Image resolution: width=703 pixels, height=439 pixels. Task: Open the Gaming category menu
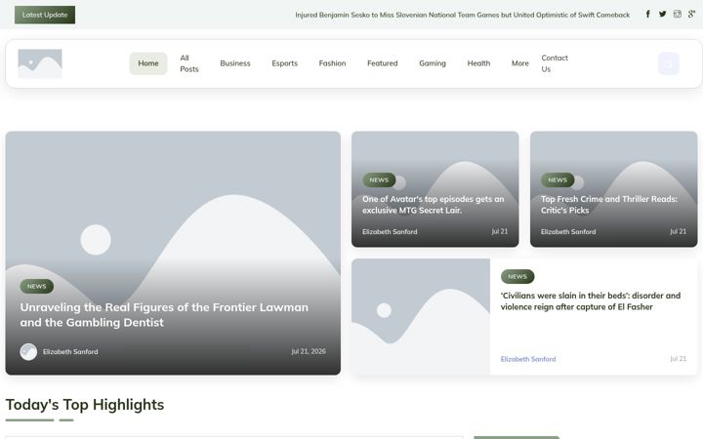pos(433,63)
